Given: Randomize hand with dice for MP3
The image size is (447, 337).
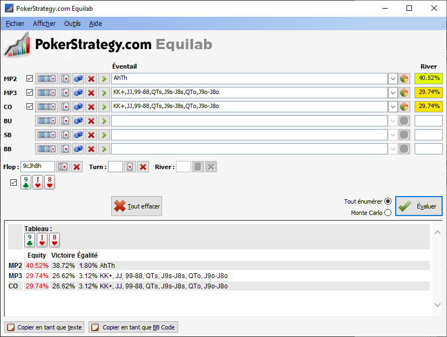Looking at the screenshot, I should coord(78,93).
